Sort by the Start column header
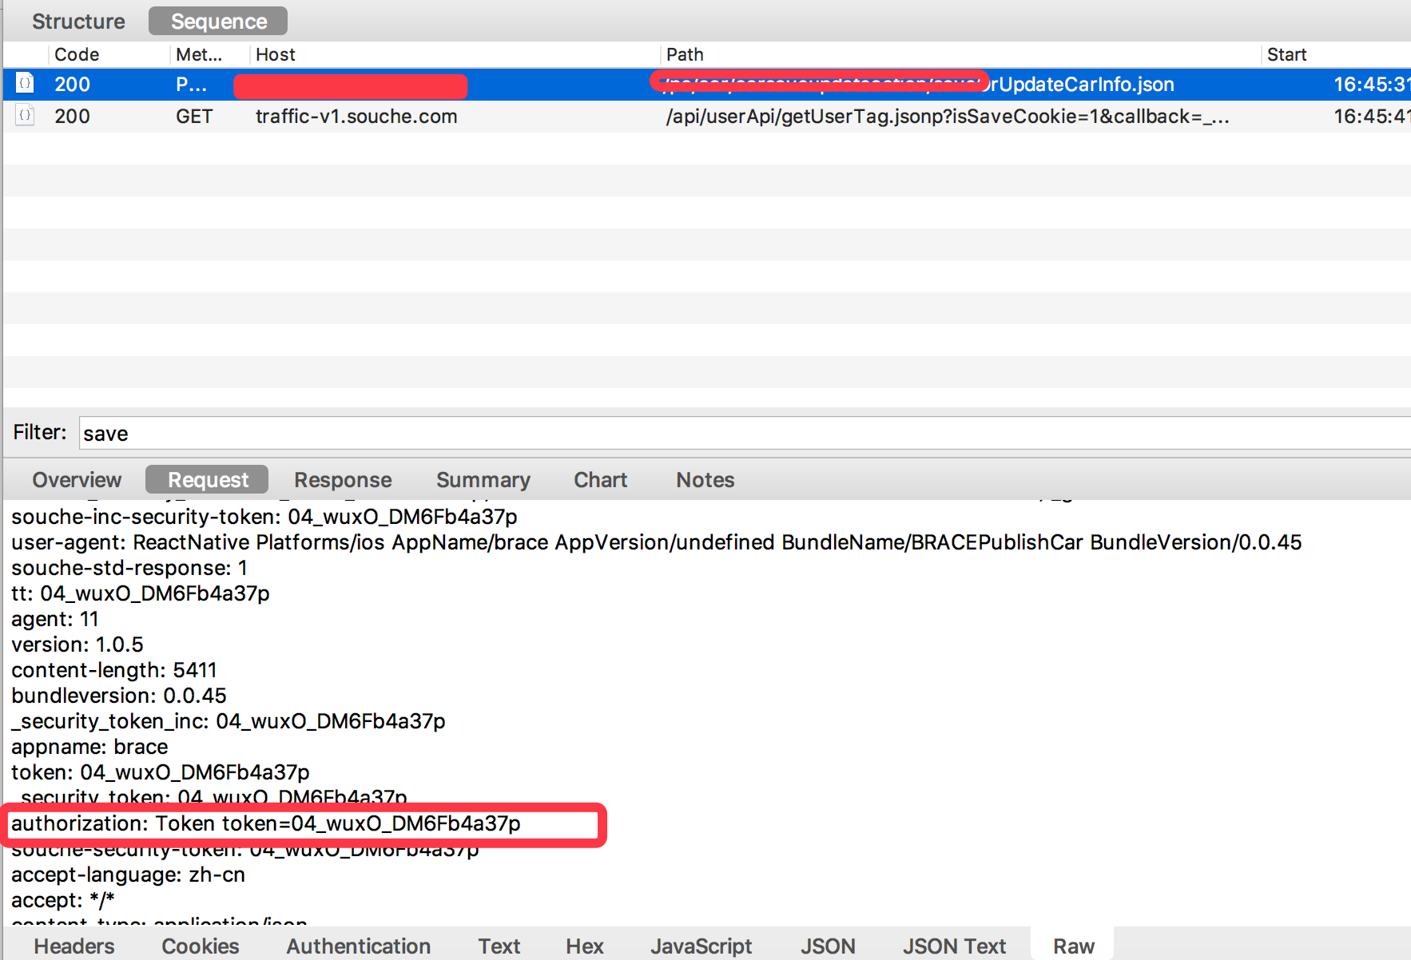 click(x=1336, y=54)
